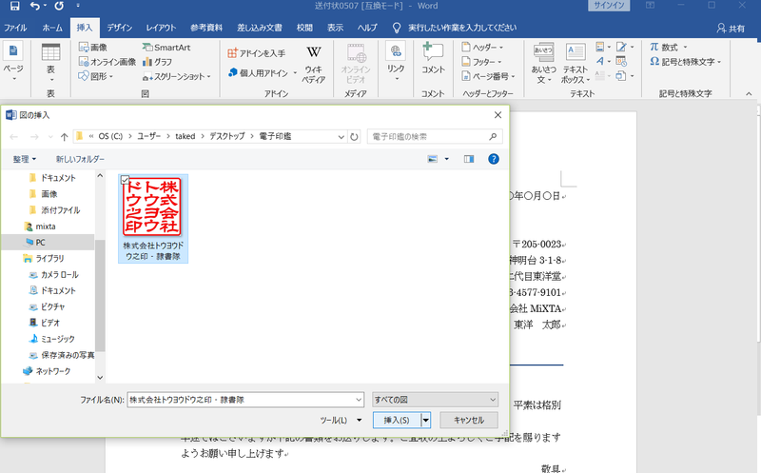Open ページ番号 dropdown
This screenshot has height=473, width=761.
tap(488, 76)
